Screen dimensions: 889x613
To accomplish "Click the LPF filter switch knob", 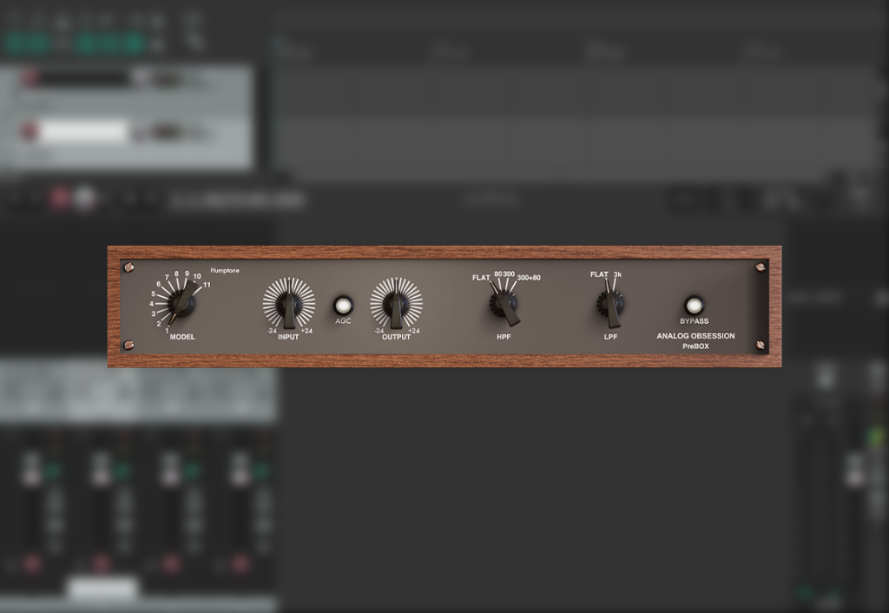I will click(x=610, y=305).
